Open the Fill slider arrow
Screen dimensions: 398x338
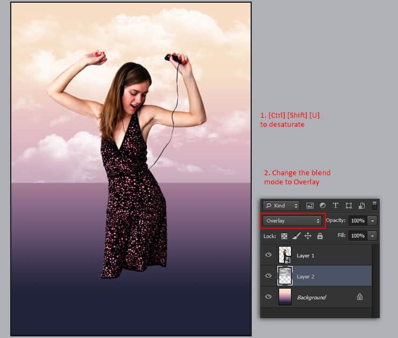pos(372,236)
